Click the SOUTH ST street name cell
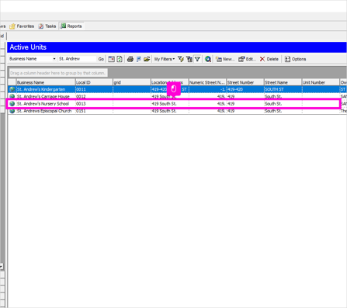 tap(283, 89)
